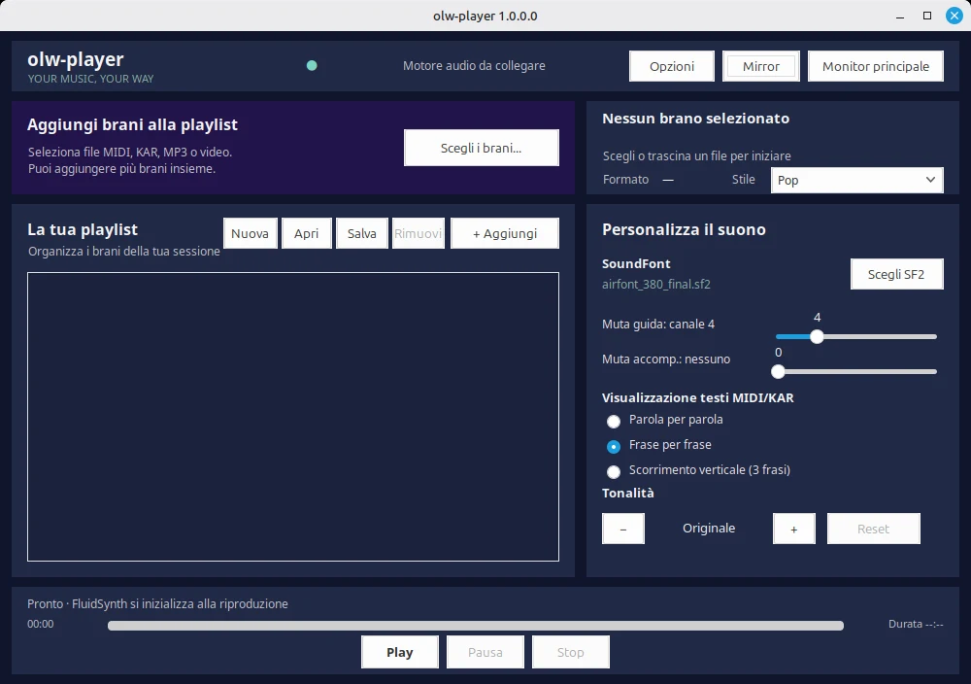Click the 'Muta accomp.: nessuno' label

pyautogui.click(x=666, y=359)
